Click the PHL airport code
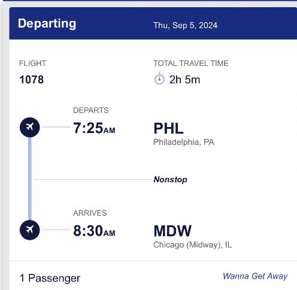 168,128
